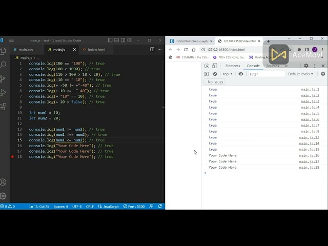Viewport: 328px width, 246px height.
Task: Go back in the browser
Action: click(x=171, y=50)
